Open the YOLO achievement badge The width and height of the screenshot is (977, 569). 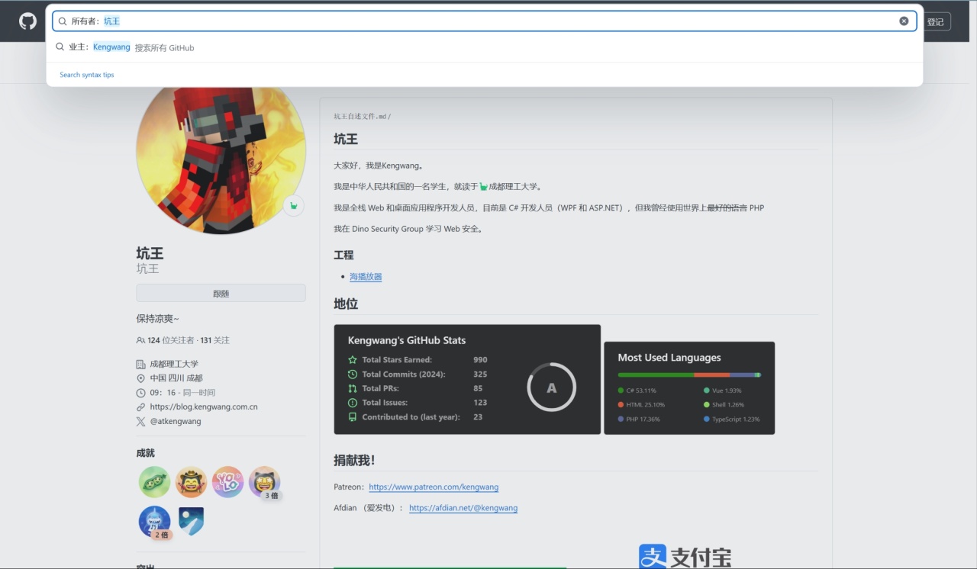pyautogui.click(x=227, y=482)
